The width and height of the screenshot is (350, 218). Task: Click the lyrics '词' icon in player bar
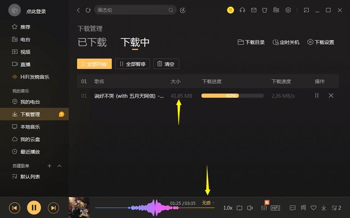[x=303, y=208]
